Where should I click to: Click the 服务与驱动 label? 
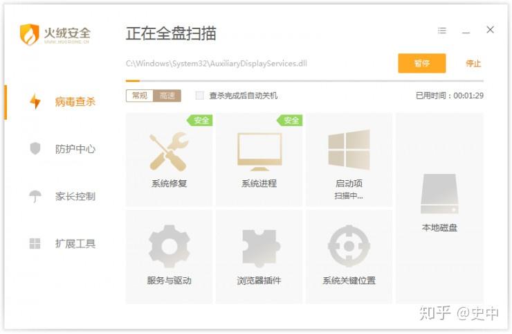169,281
